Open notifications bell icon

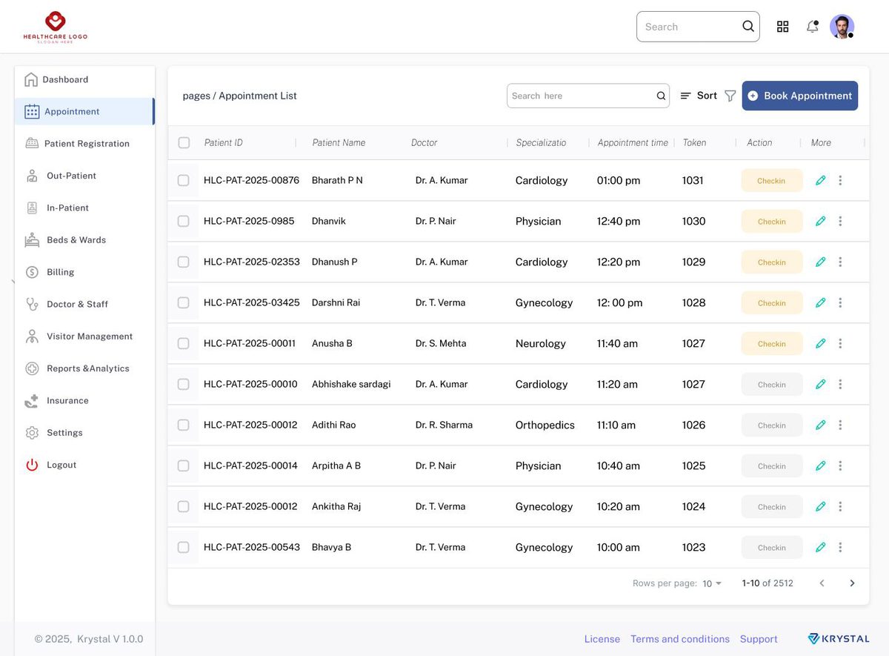pos(813,27)
